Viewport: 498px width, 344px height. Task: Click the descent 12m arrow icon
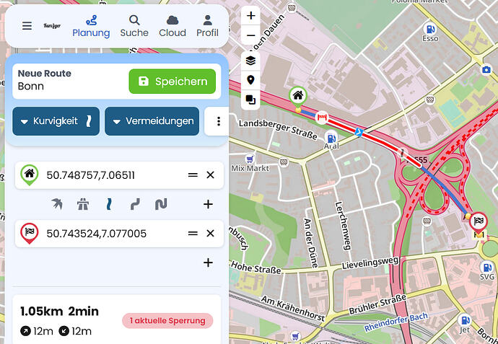tap(64, 331)
